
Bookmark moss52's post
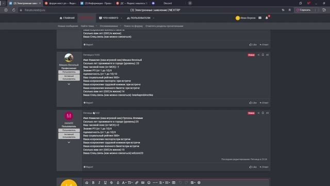coord(263,113)
